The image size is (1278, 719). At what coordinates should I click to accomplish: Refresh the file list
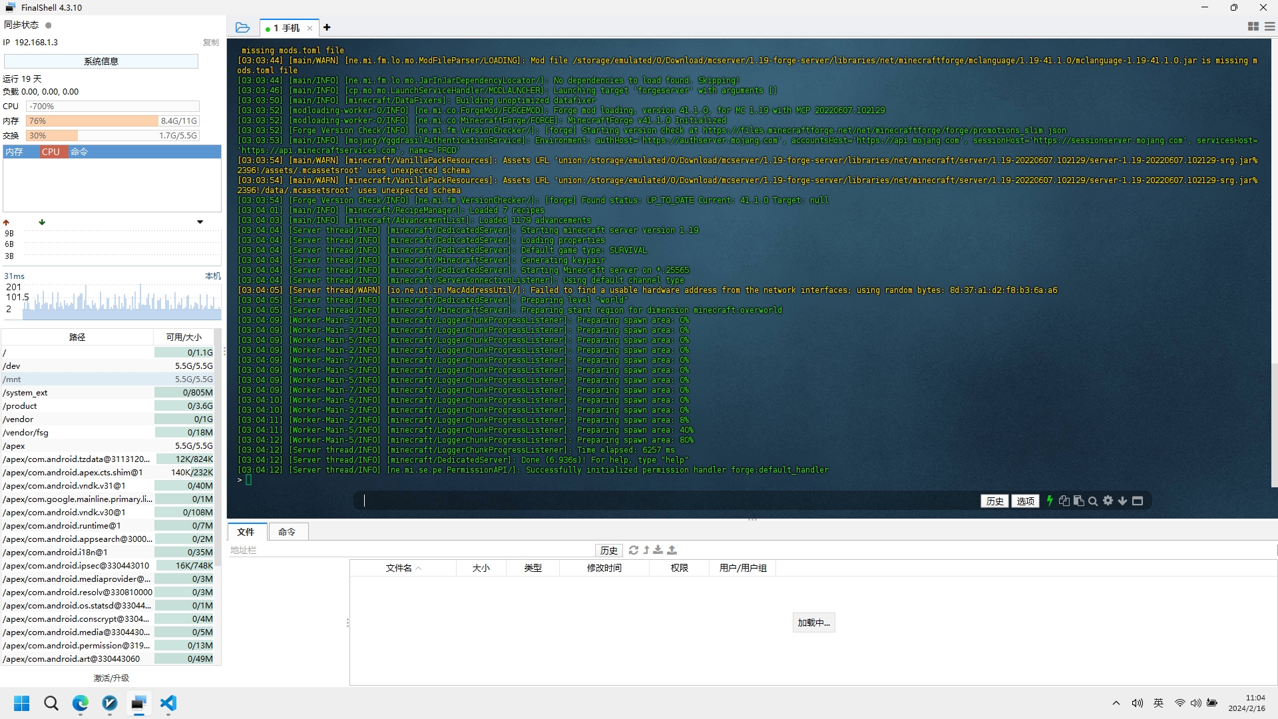633,550
